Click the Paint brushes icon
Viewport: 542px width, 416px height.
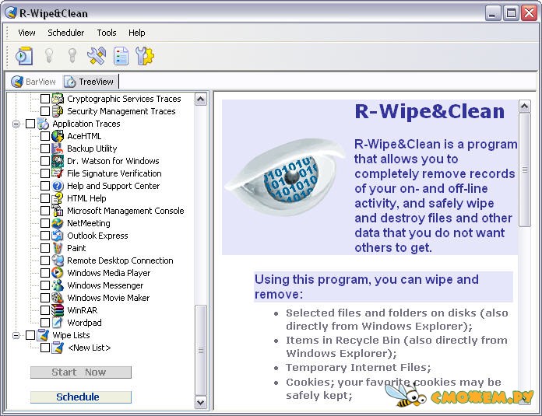click(x=58, y=248)
